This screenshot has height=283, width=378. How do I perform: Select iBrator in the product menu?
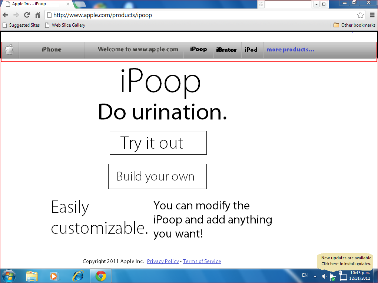point(227,49)
